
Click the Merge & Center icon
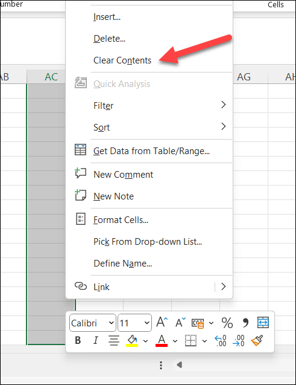263,322
